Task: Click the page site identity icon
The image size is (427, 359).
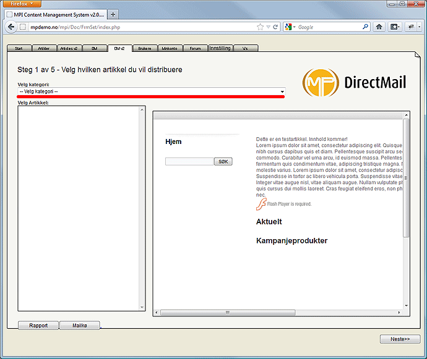Action: 23,27
